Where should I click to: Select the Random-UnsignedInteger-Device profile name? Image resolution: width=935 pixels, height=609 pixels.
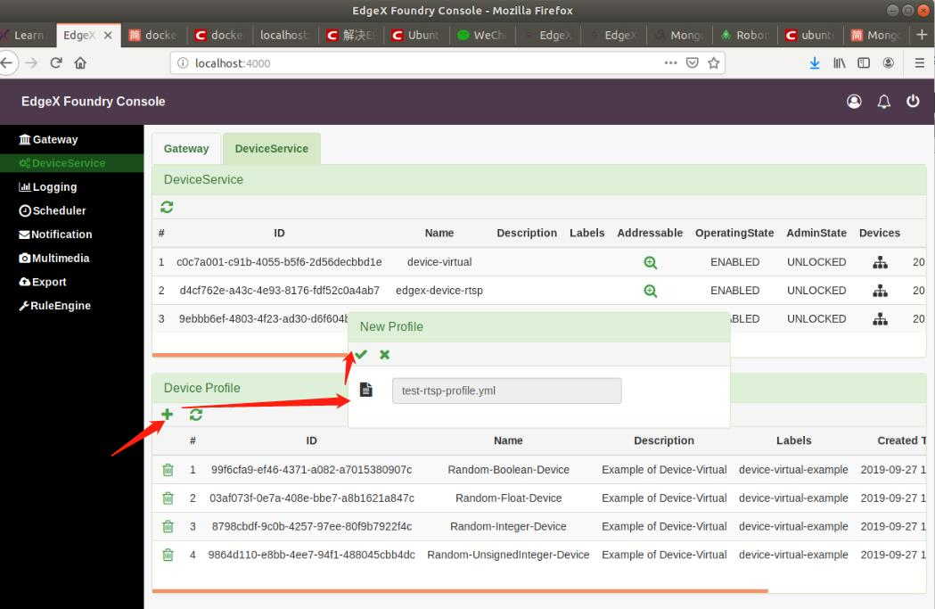point(508,555)
